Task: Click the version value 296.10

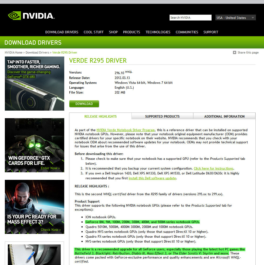Action: point(119,73)
